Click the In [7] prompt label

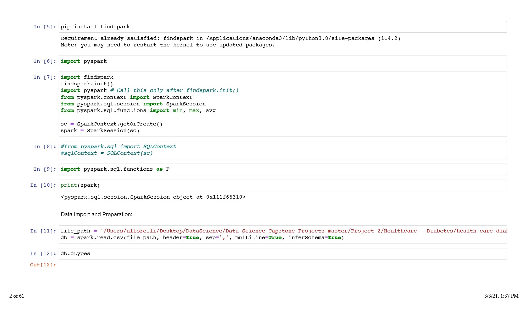tap(45, 77)
